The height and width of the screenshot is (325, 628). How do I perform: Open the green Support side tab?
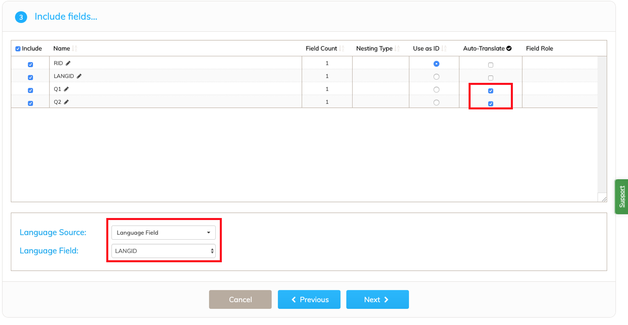point(622,196)
